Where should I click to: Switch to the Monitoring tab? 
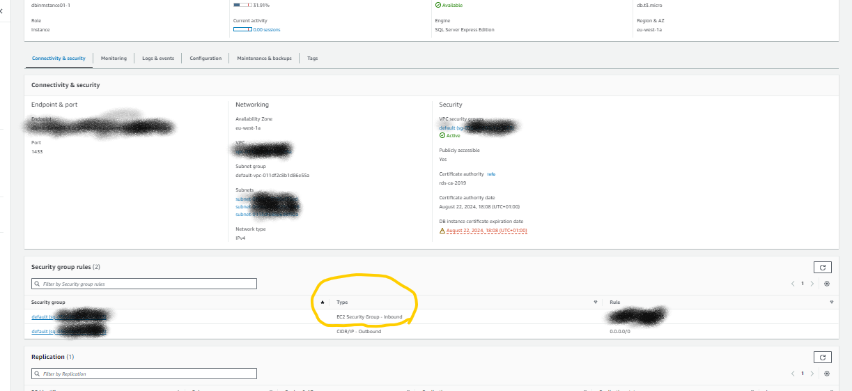(x=114, y=59)
